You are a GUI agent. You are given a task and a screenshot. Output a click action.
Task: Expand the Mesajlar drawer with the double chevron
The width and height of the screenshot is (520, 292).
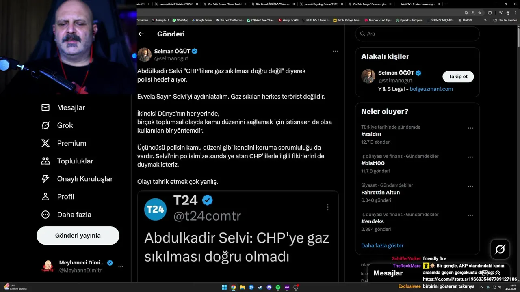coord(498,273)
